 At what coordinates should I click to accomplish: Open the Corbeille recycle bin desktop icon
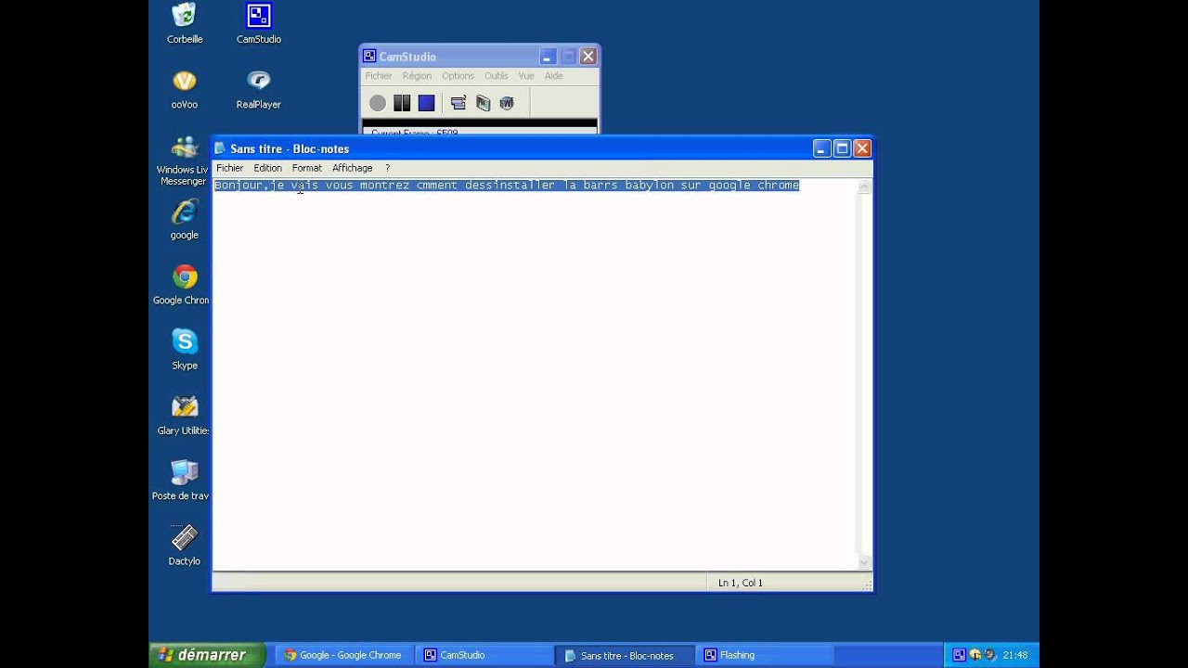(185, 23)
